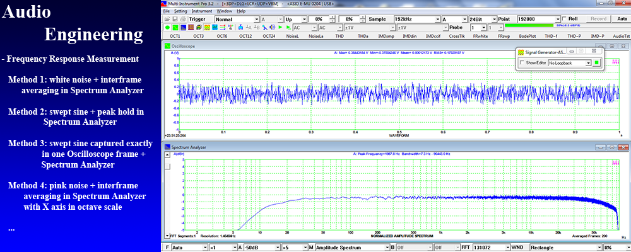The width and height of the screenshot is (631, 252).
Task: Click the channel B zeroing icon
Action: (257, 27)
